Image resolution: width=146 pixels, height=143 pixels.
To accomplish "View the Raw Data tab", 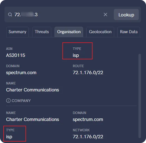I will tap(129, 32).
